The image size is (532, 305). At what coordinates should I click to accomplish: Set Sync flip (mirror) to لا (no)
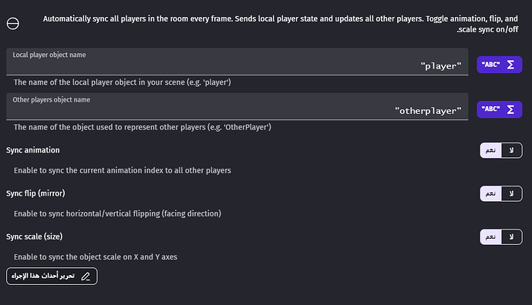click(511, 193)
